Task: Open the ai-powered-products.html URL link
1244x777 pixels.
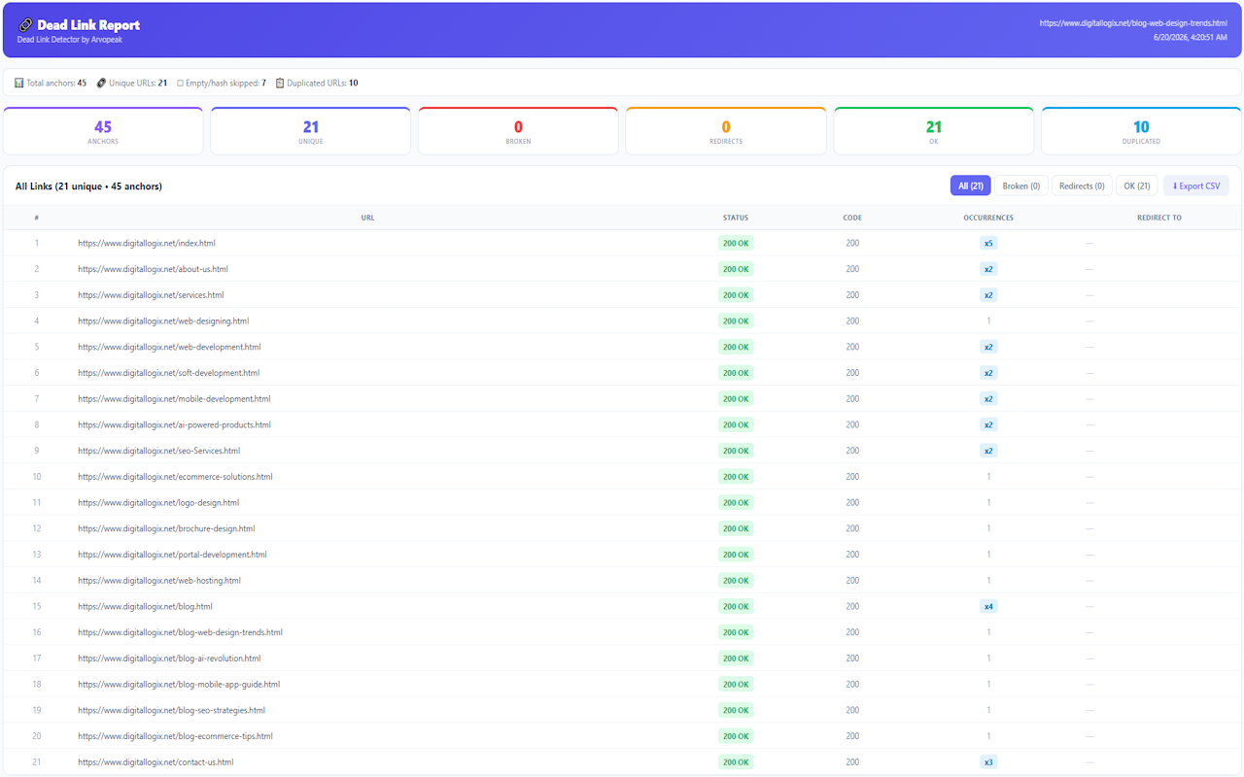Action: pos(175,424)
